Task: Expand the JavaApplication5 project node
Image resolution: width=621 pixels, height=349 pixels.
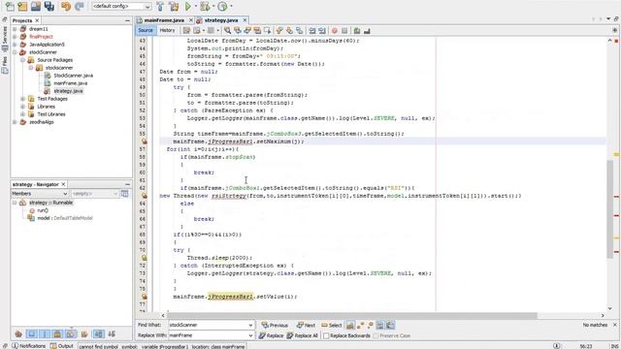Action: pyautogui.click(x=15, y=45)
